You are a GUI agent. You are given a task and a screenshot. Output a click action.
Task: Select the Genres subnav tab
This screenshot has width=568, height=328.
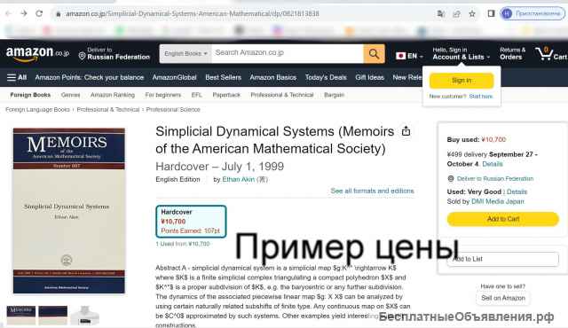click(70, 95)
